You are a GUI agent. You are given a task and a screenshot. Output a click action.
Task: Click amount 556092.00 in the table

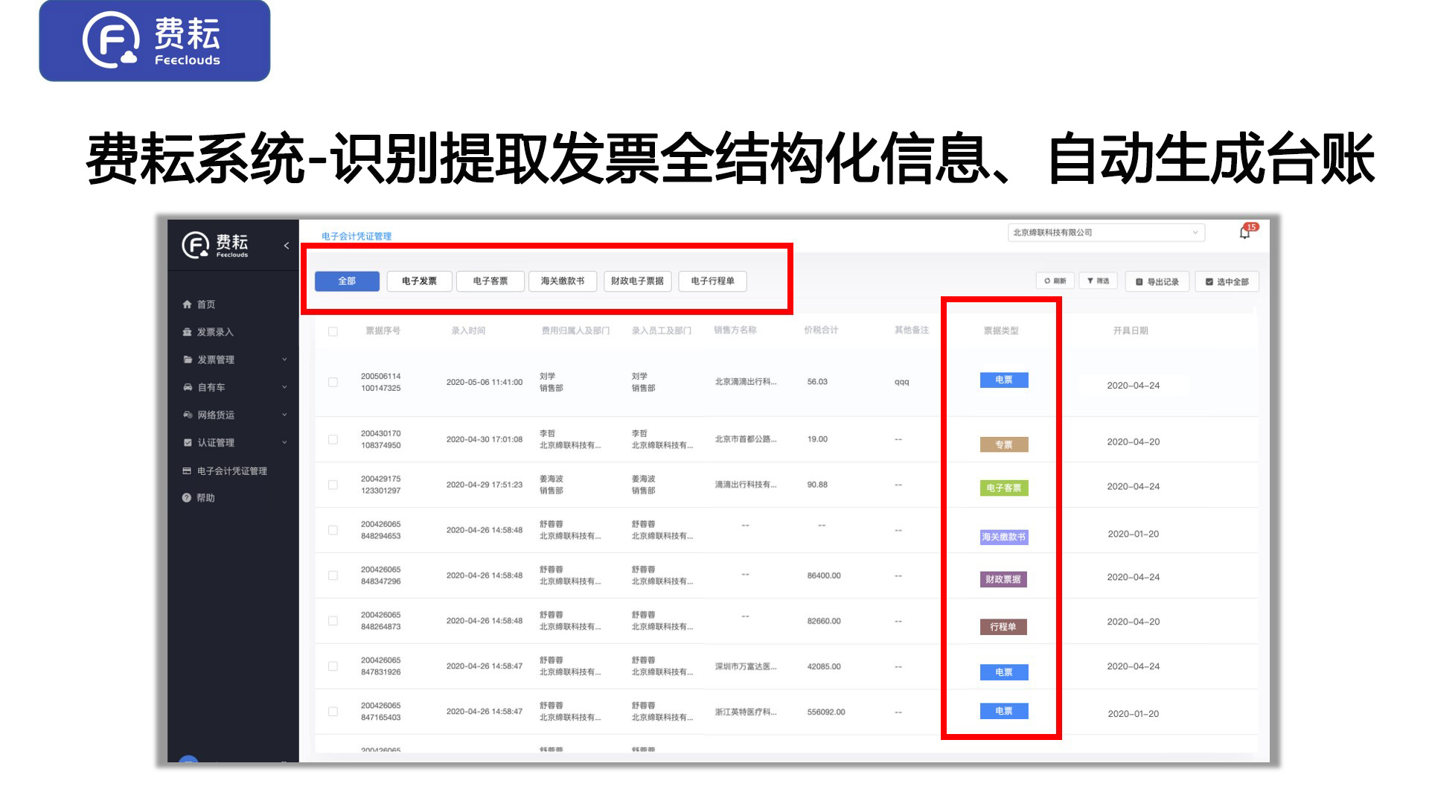tap(826, 712)
